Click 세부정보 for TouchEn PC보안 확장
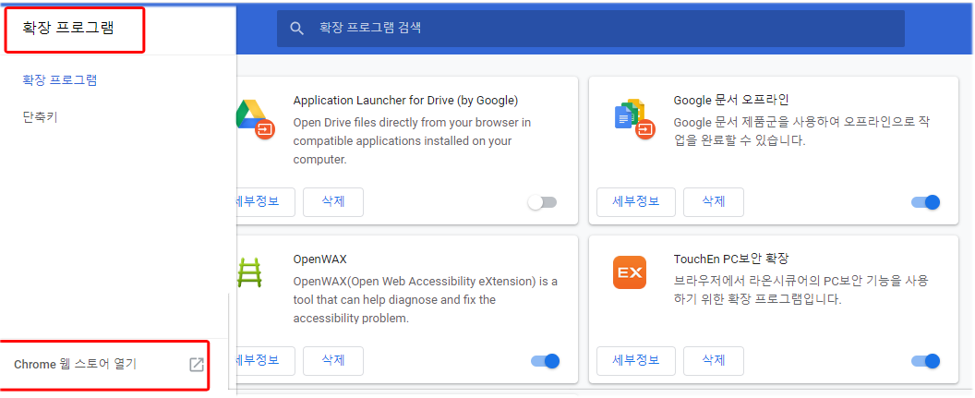The height and width of the screenshot is (398, 975). tap(635, 361)
